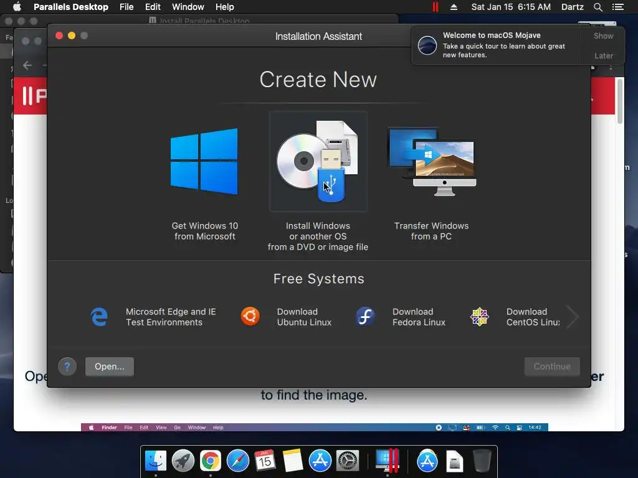
Task: Open Launchpad rocket from the Dock
Action: 183,461
